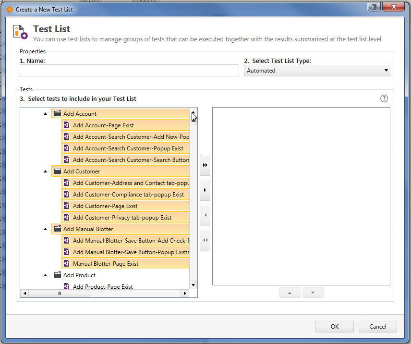Click the Add Product folder icon
411x344 pixels.
click(x=58, y=275)
